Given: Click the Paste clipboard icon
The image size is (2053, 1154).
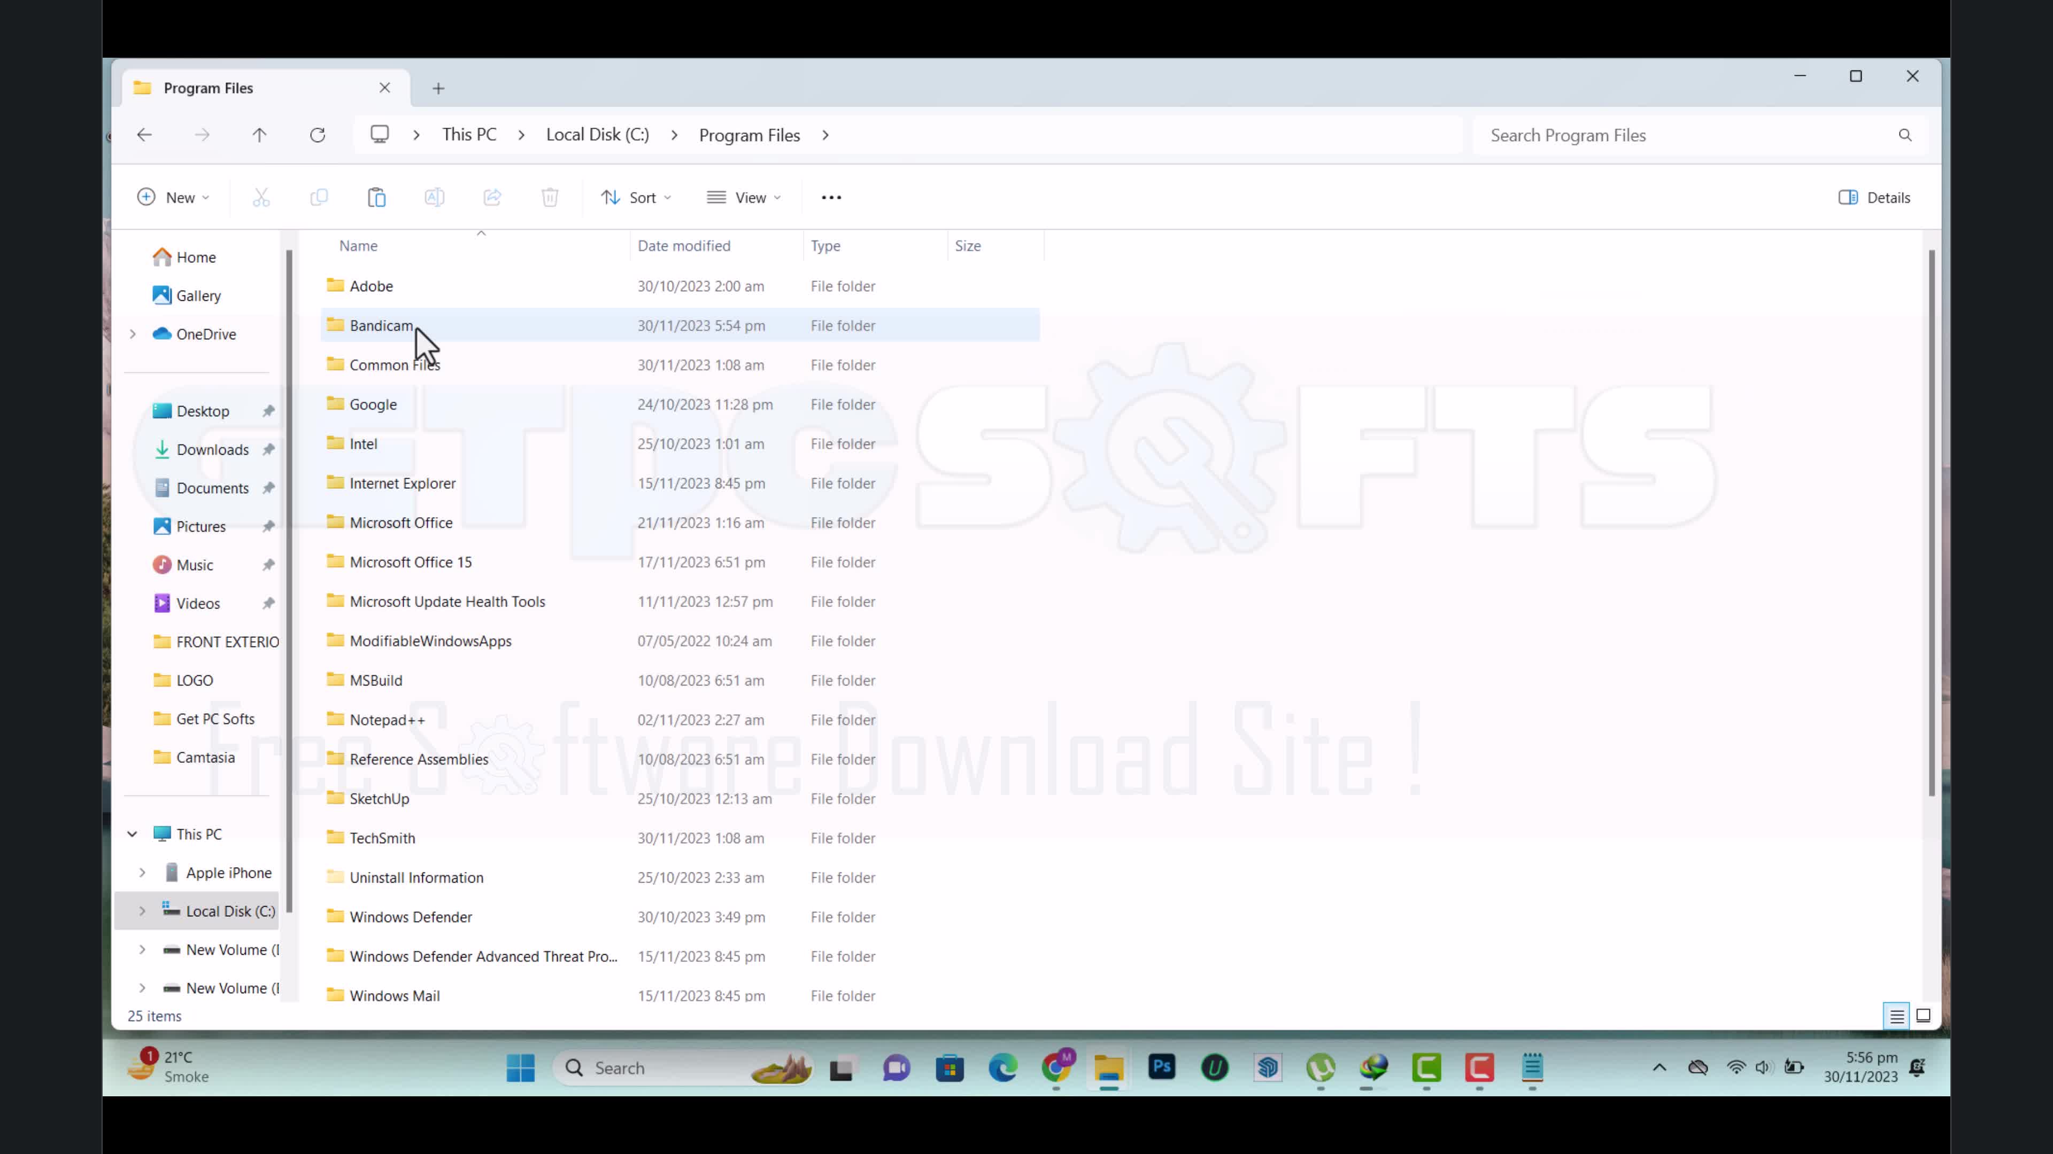Looking at the screenshot, I should [x=377, y=198].
